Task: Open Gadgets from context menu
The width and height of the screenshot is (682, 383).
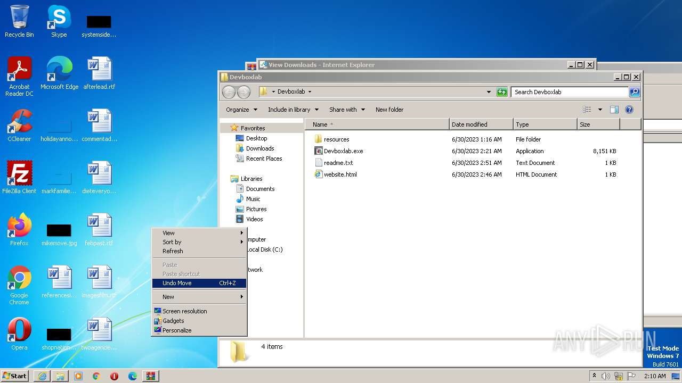Action: [199, 321]
